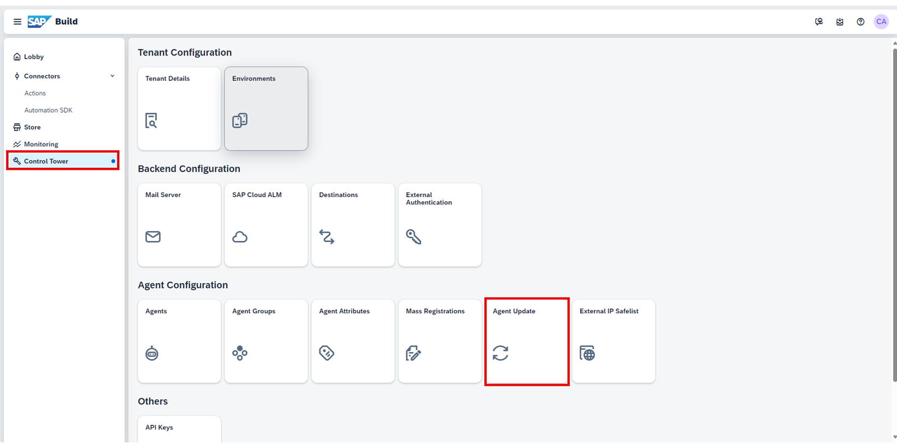897x448 pixels.
Task: Open the Environments card icon
Action: (x=240, y=121)
